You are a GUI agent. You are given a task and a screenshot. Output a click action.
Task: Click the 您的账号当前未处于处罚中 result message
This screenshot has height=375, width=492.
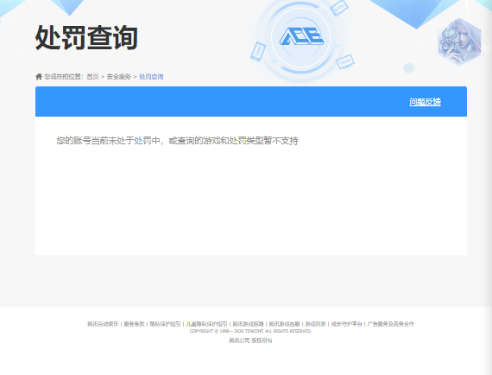coord(177,140)
